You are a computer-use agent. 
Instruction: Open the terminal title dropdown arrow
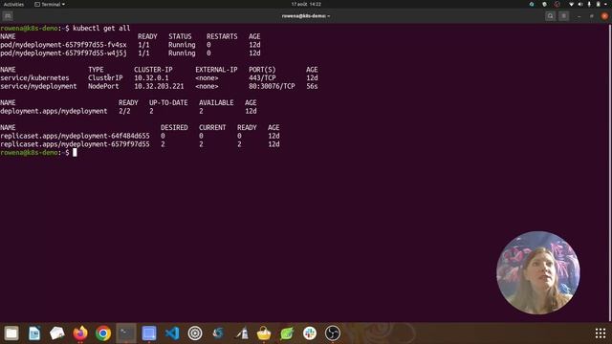click(329, 16)
